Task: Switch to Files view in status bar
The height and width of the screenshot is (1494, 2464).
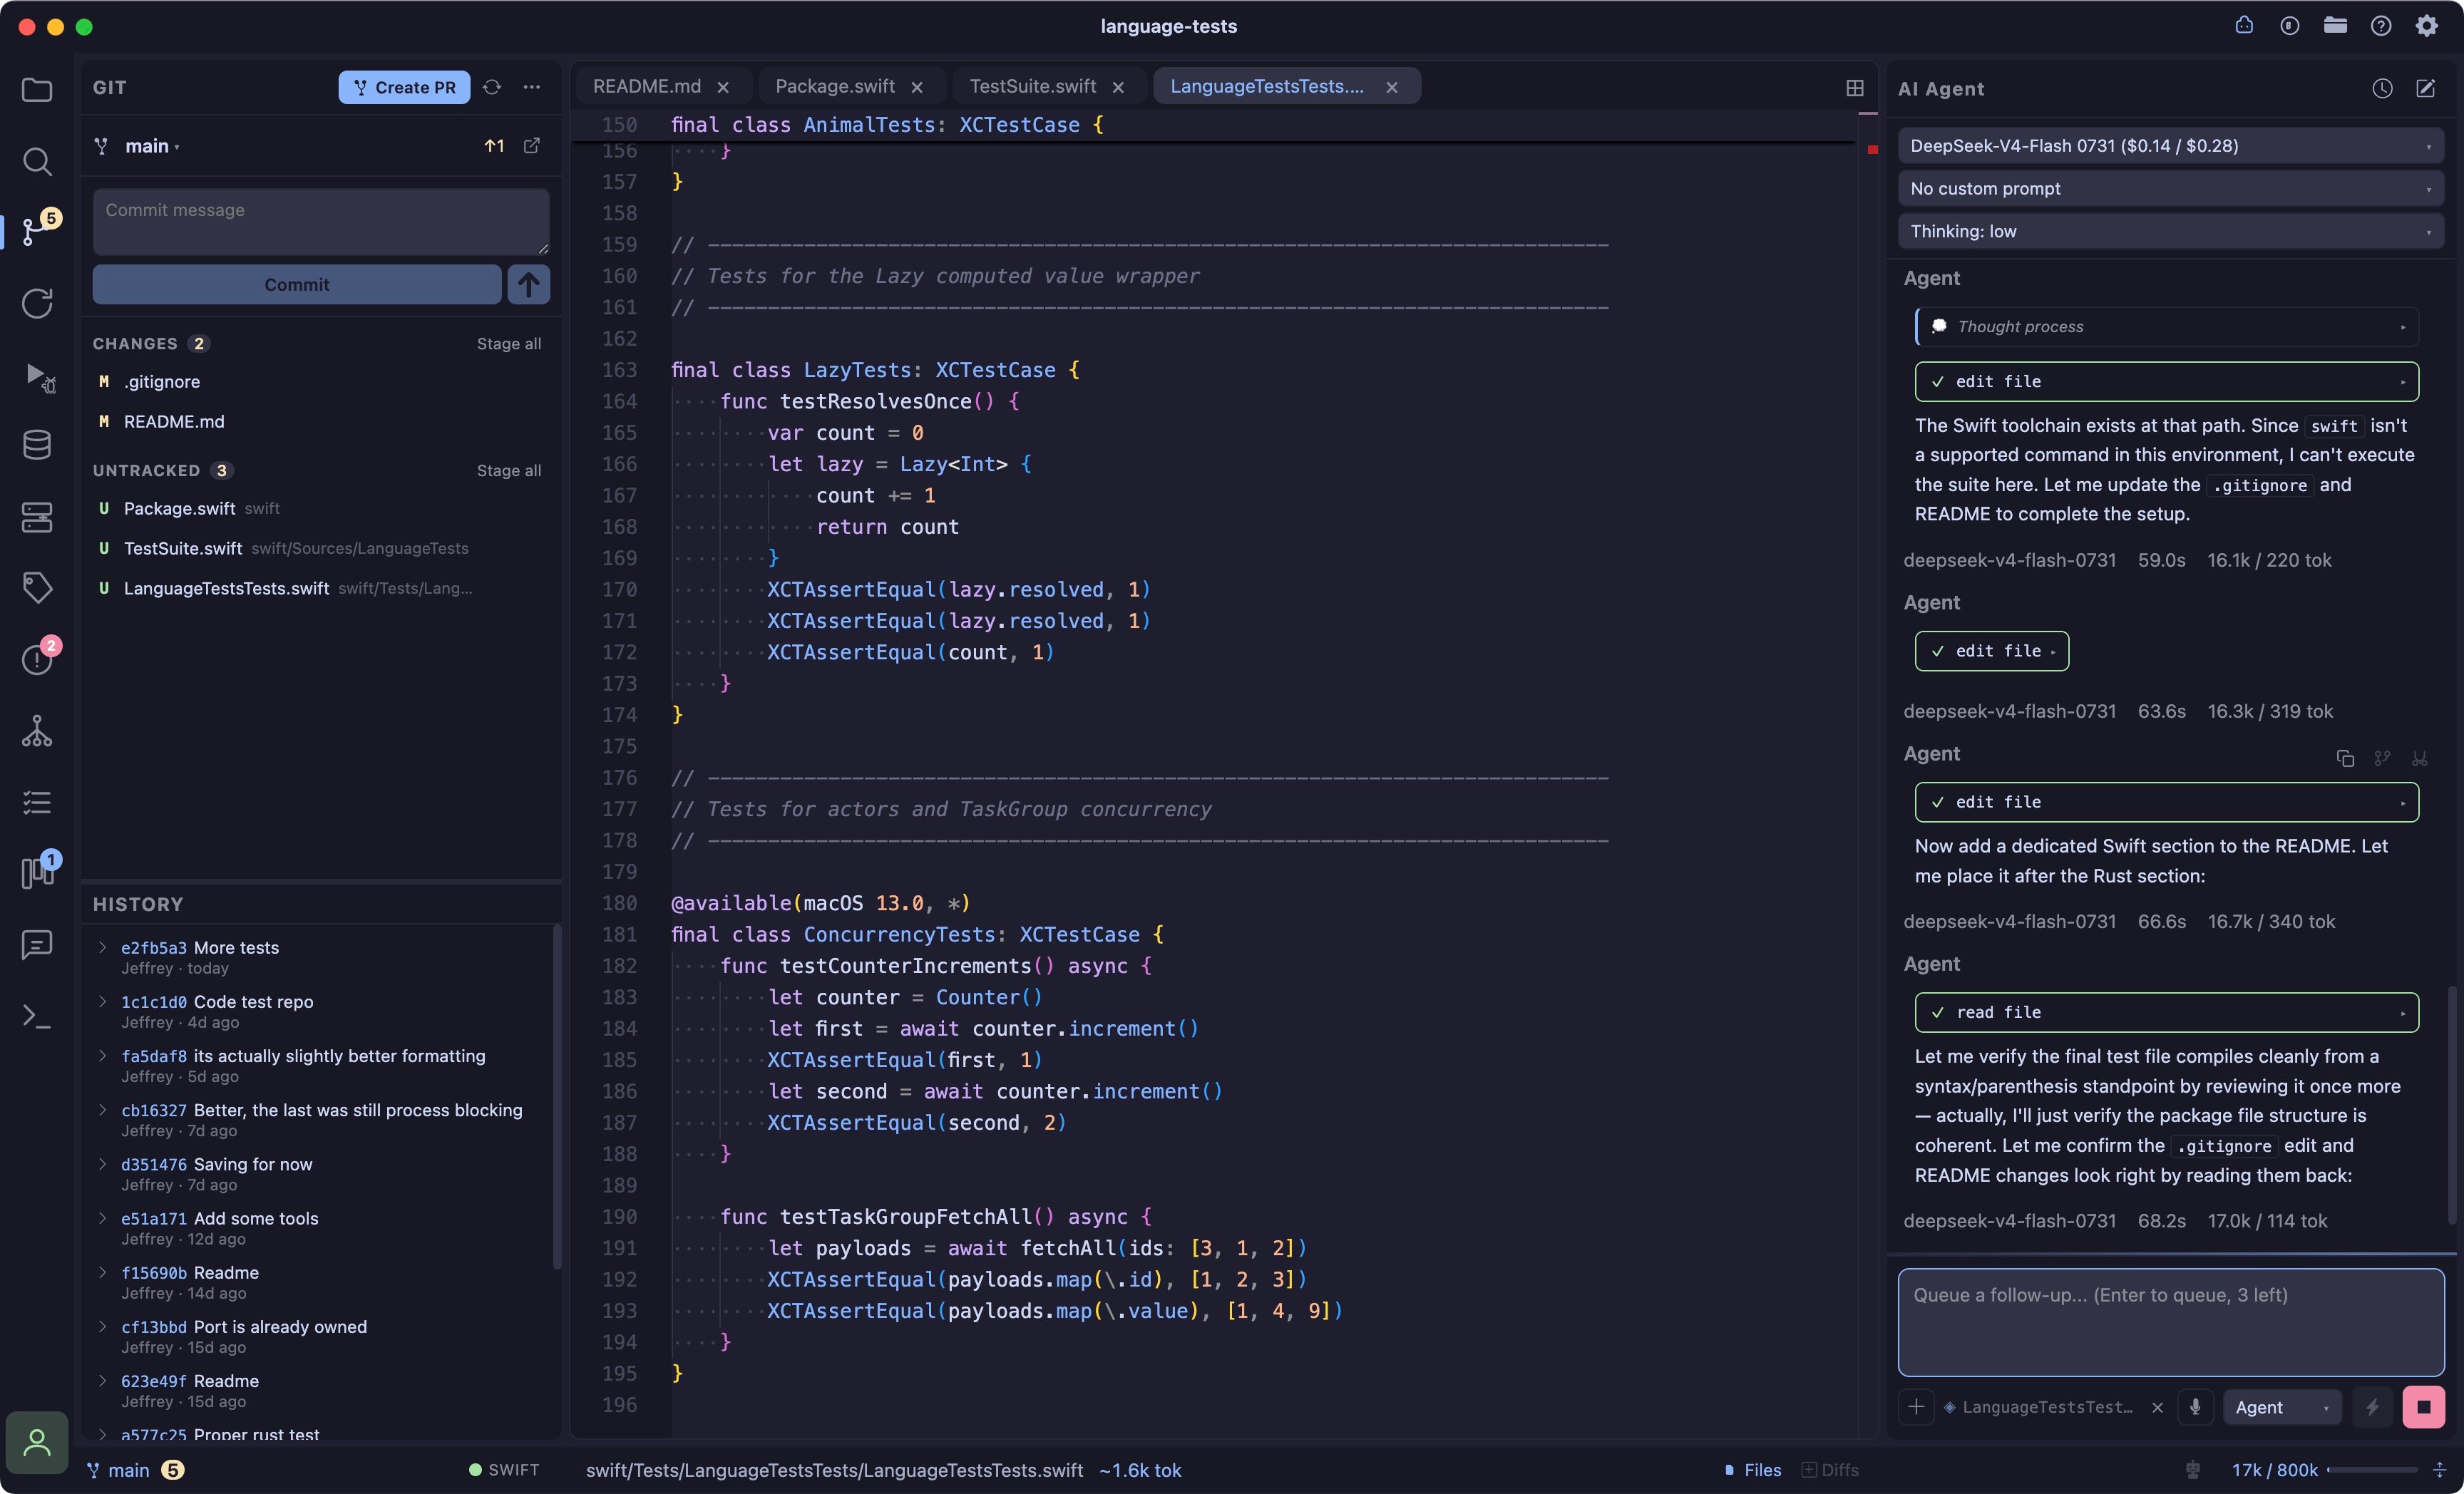Action: point(1752,1470)
